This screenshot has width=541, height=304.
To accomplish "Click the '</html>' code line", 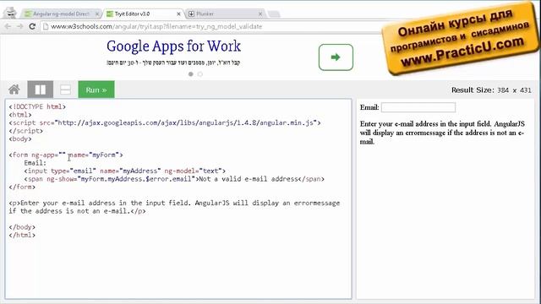I will click(22, 235).
